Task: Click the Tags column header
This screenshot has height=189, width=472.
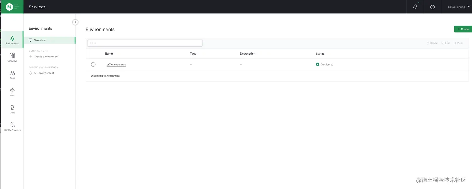Action: point(193,54)
